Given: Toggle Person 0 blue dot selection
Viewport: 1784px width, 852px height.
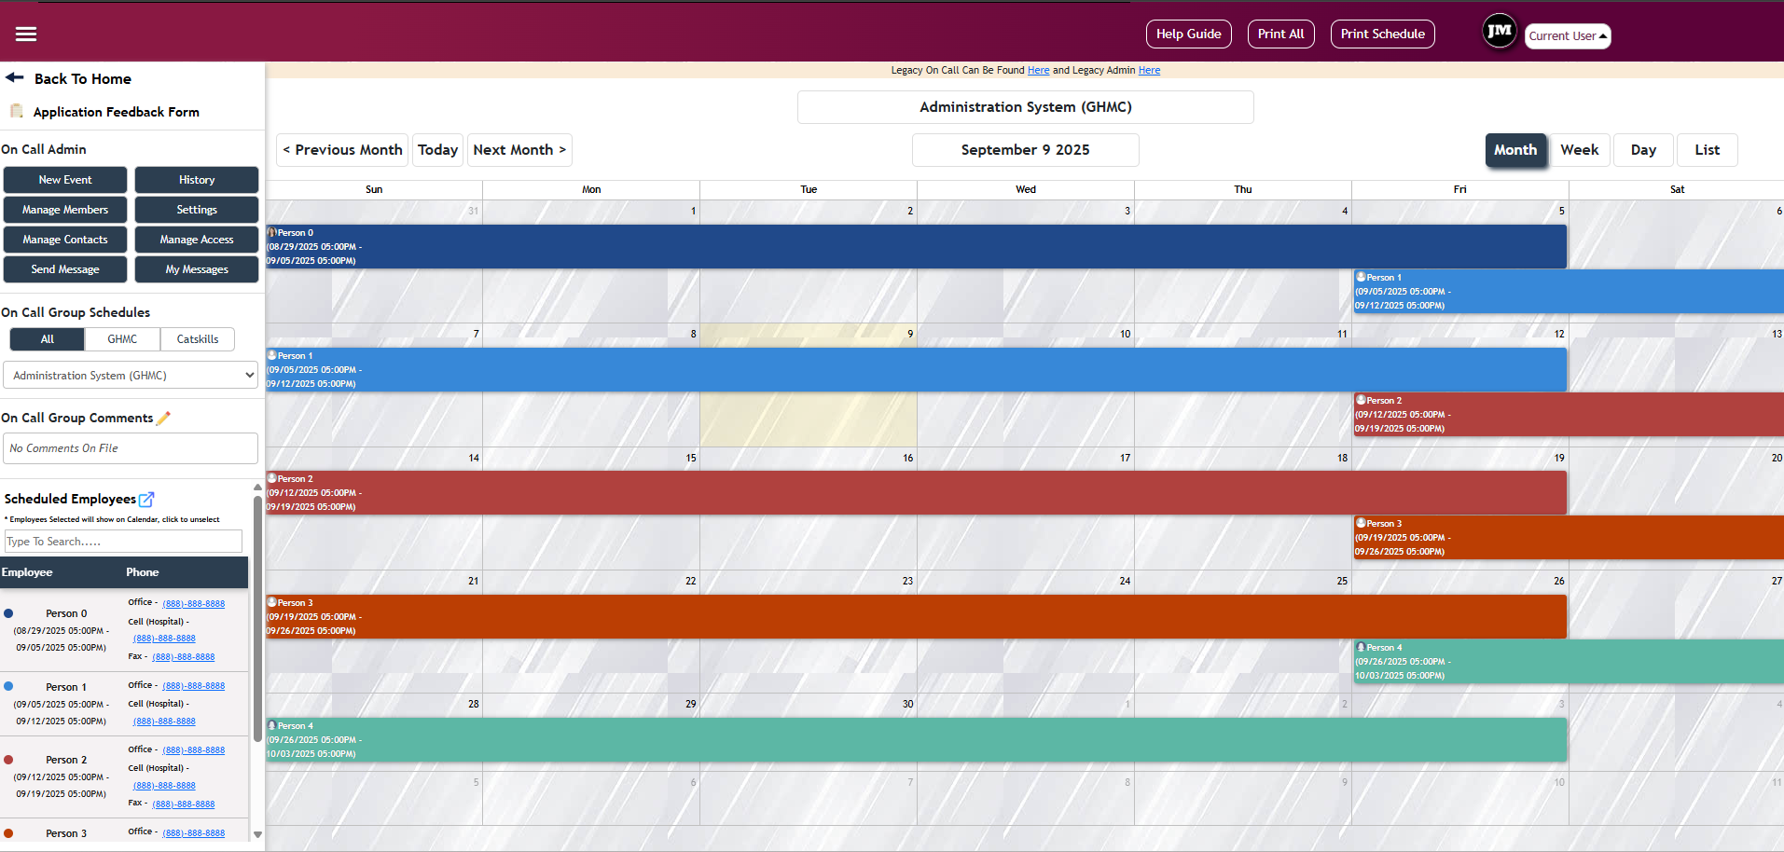Looking at the screenshot, I should click(8, 613).
